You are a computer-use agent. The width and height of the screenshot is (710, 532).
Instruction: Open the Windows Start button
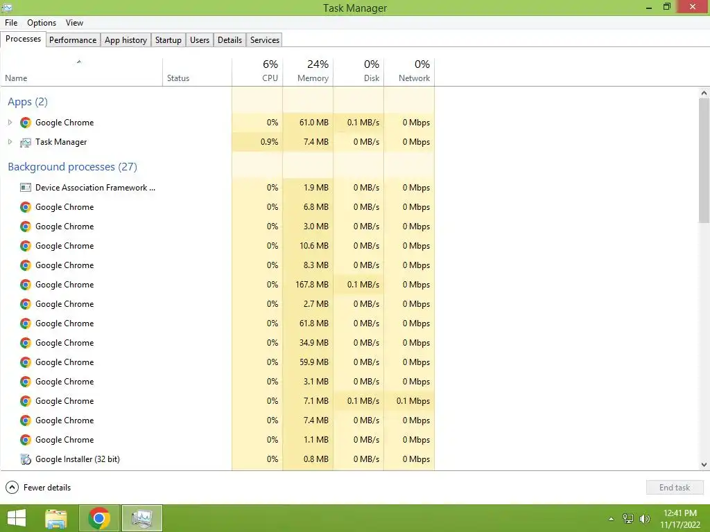click(17, 518)
